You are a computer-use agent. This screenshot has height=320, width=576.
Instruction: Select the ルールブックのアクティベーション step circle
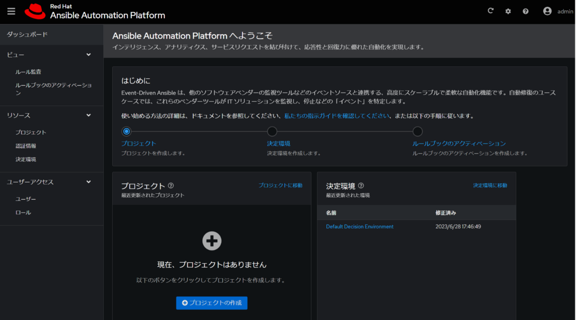(x=418, y=131)
